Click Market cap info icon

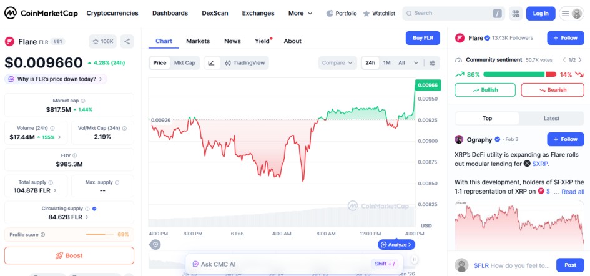click(83, 101)
